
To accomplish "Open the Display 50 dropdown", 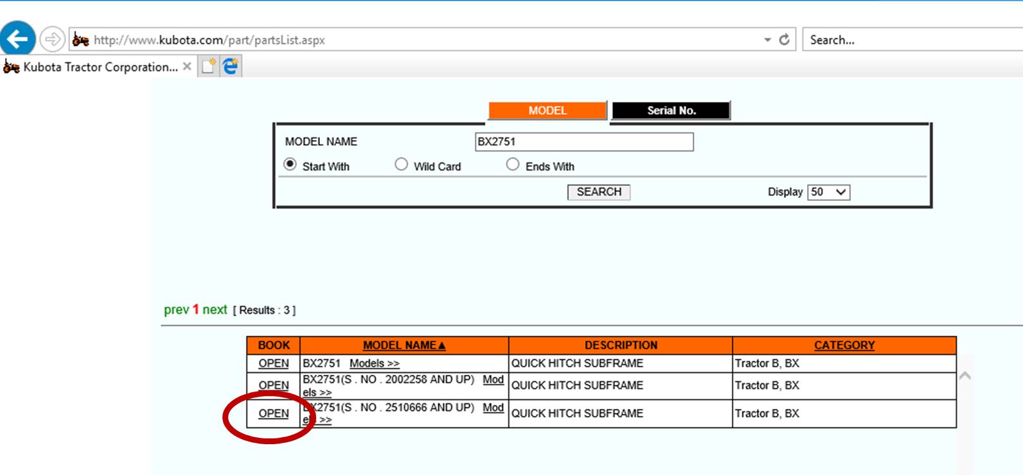I will click(828, 192).
